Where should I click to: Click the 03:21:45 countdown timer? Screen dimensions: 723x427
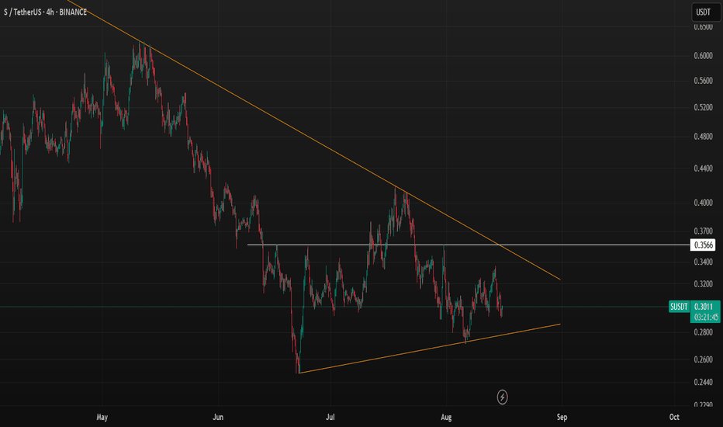[705, 317]
